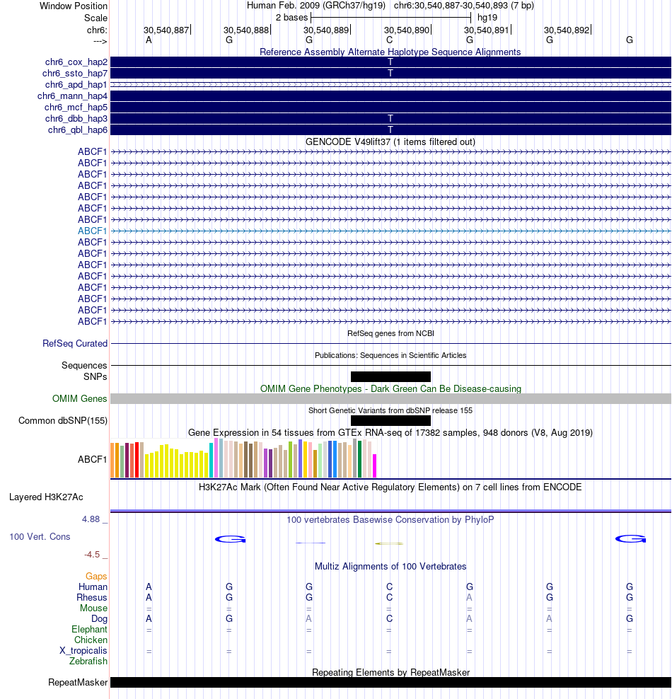Click 'Short Genetic Variants from dbSNP release 155' title
Viewport: 672px width, 699px height.
[390, 410]
